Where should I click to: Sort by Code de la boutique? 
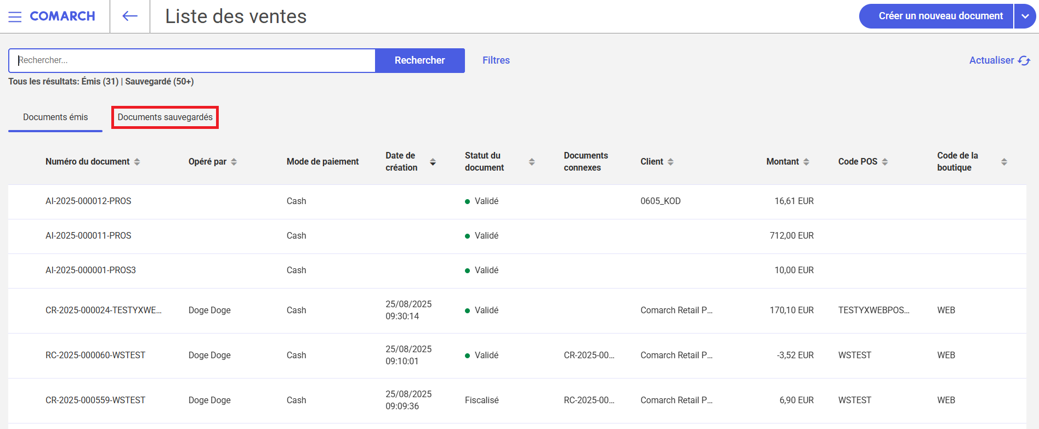[1004, 162]
